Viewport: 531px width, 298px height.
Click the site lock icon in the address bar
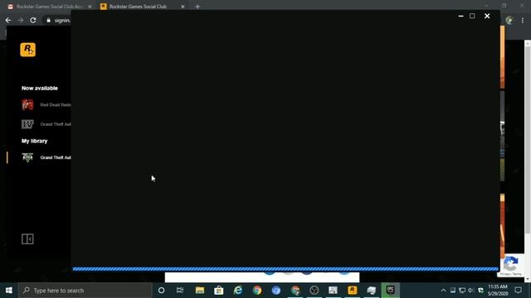point(48,20)
